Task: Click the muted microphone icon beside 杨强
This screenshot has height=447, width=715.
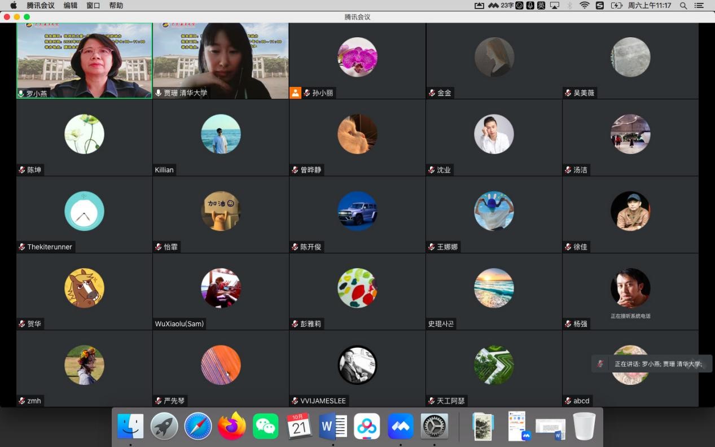Action: pos(568,324)
